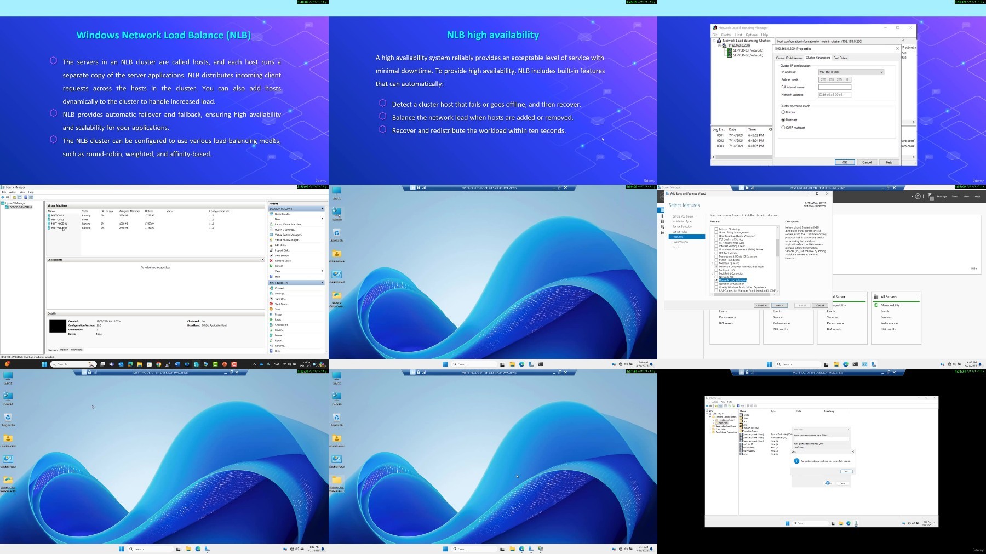The height and width of the screenshot is (554, 986).
Task: Click Next in Add Roles and Features Wizard
Action: tap(779, 305)
